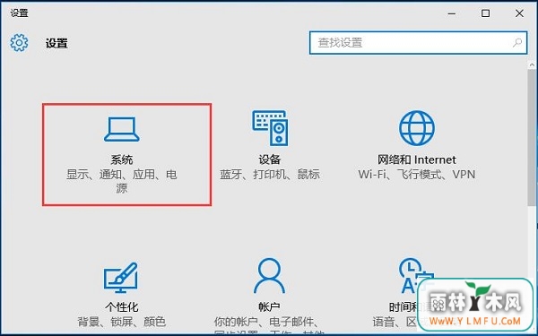Click the 网络和 Internet label

pos(417,159)
